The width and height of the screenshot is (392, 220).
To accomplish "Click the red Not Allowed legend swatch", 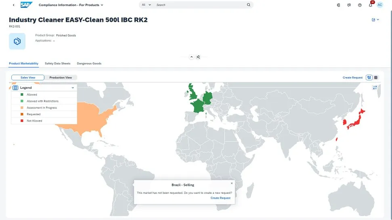I will pyautogui.click(x=22, y=121).
